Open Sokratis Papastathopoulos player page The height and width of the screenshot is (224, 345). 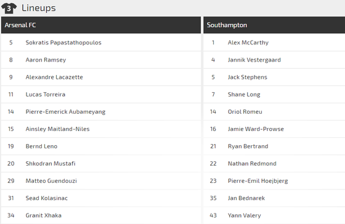pos(63,42)
